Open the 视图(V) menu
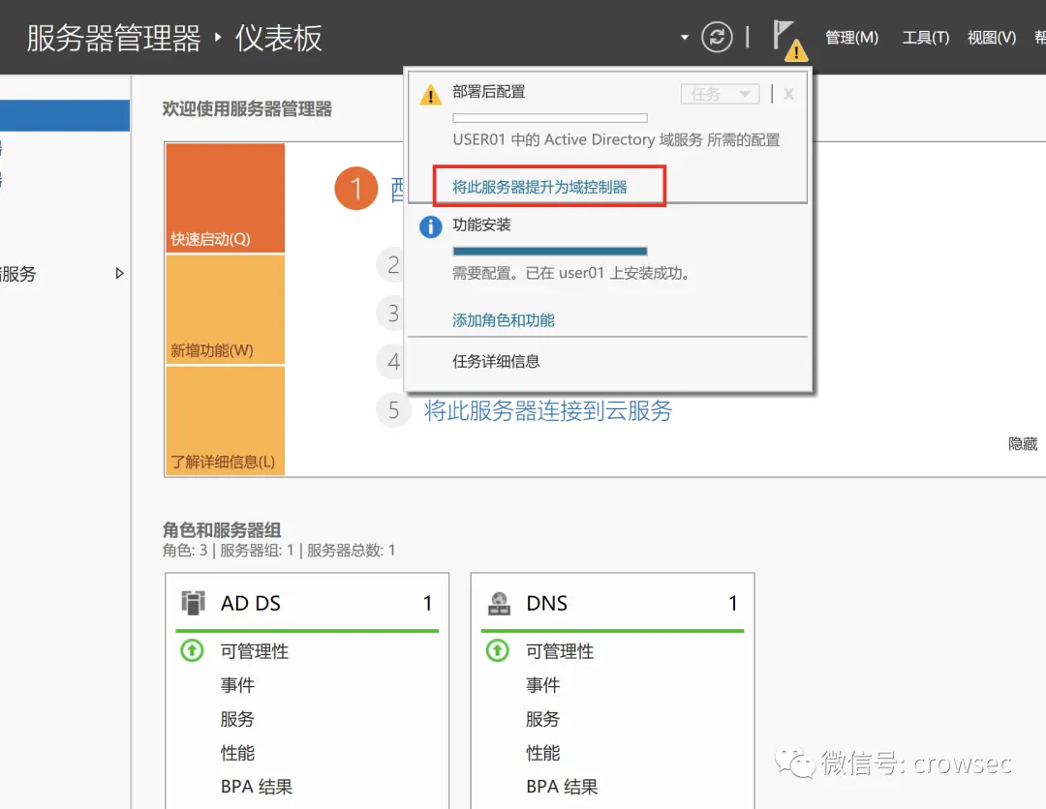The height and width of the screenshot is (809, 1046). click(x=991, y=38)
